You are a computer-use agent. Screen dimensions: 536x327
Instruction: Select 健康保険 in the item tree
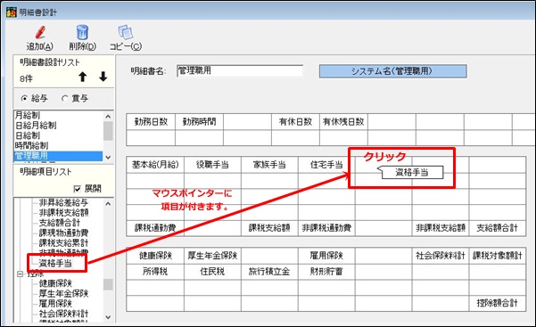[55, 283]
